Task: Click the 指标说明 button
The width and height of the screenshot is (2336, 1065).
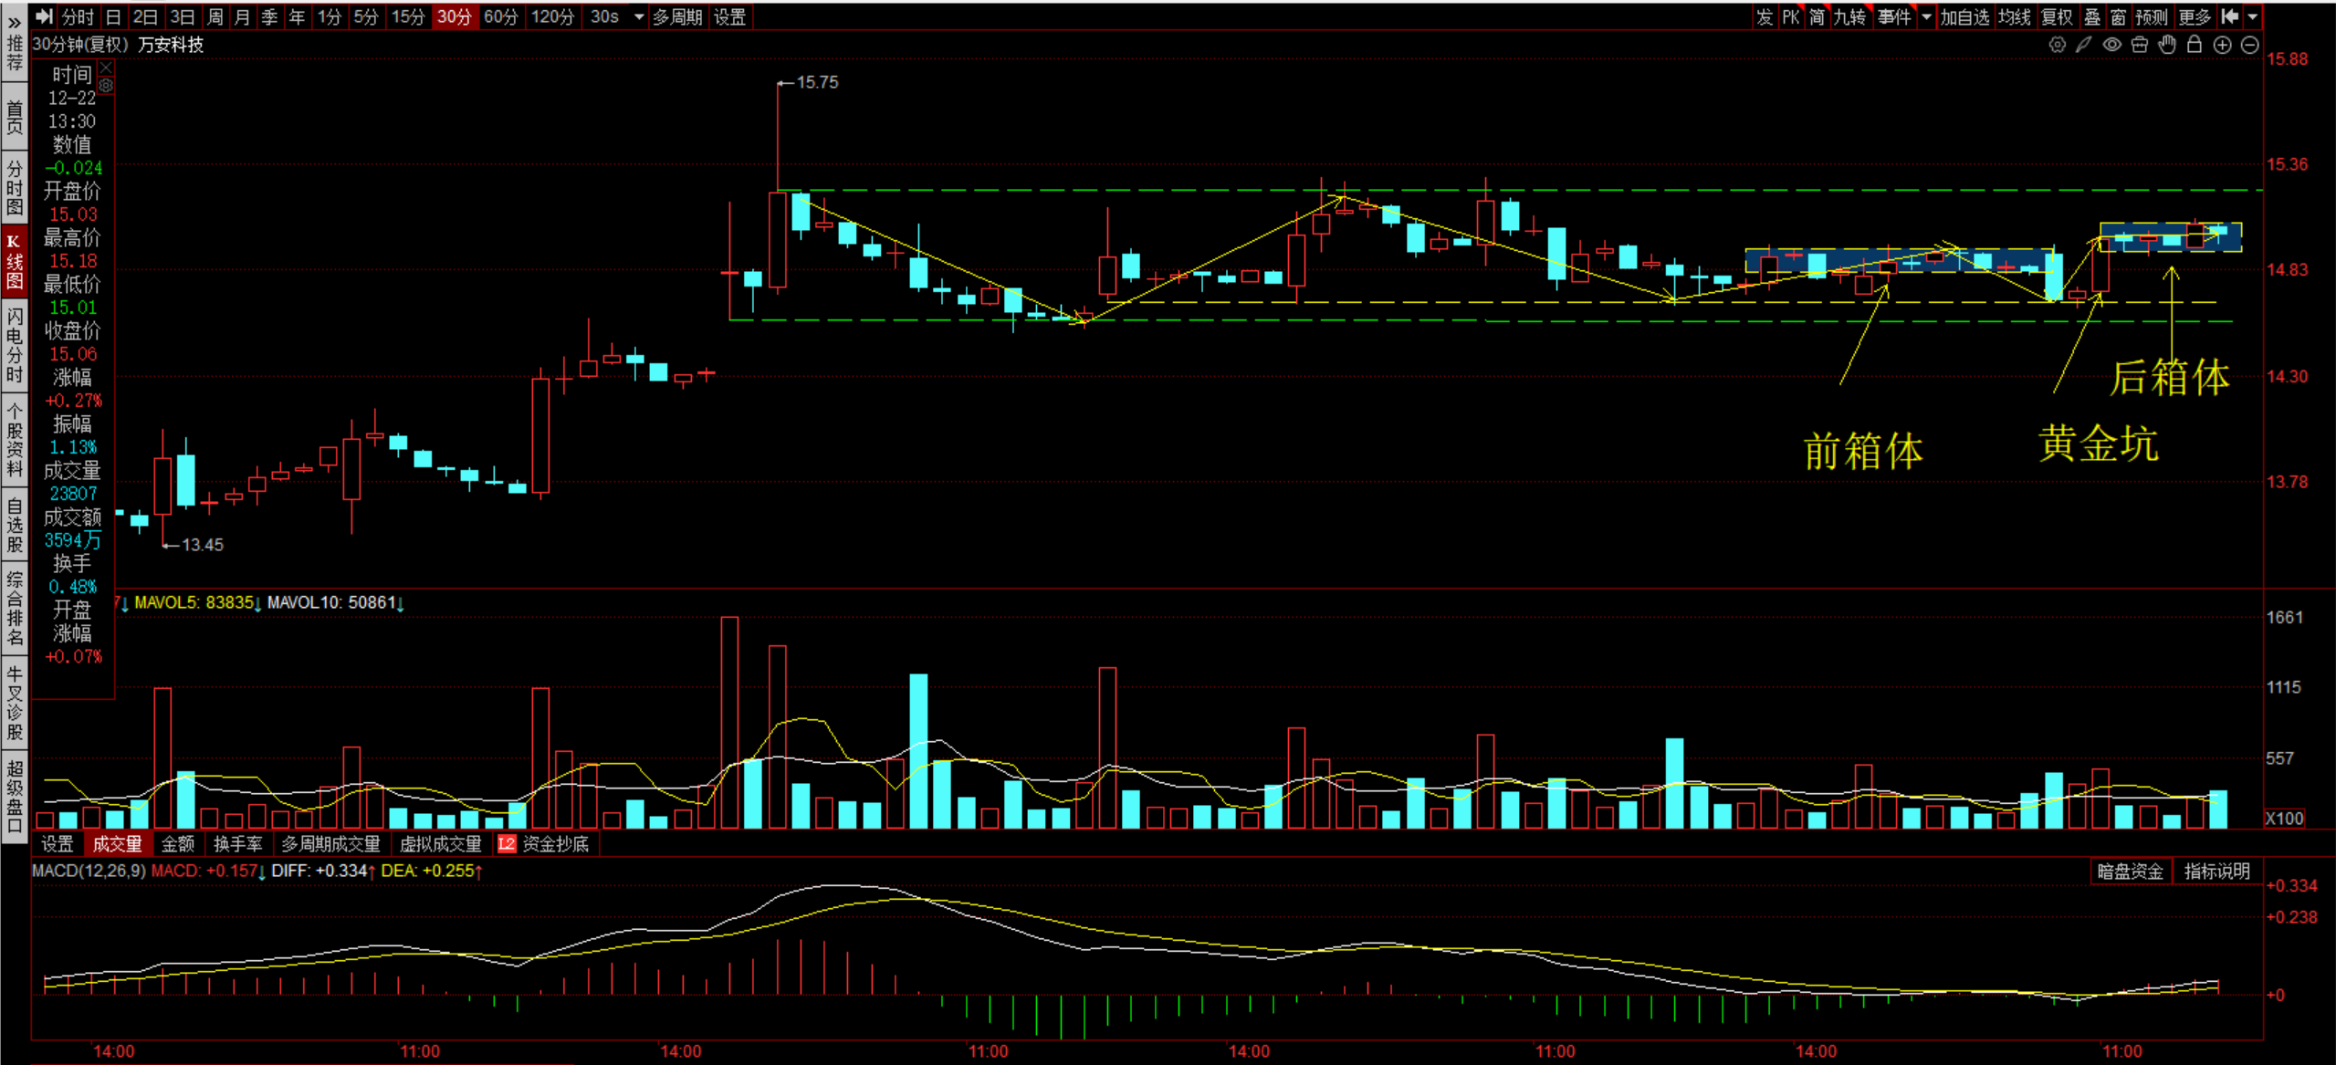Action: (2216, 872)
